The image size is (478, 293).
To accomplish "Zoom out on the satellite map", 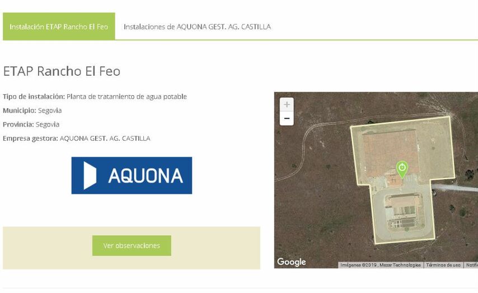I will click(287, 118).
